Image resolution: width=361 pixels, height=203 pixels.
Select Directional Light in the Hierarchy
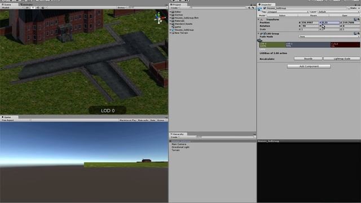pyautogui.click(x=180, y=147)
